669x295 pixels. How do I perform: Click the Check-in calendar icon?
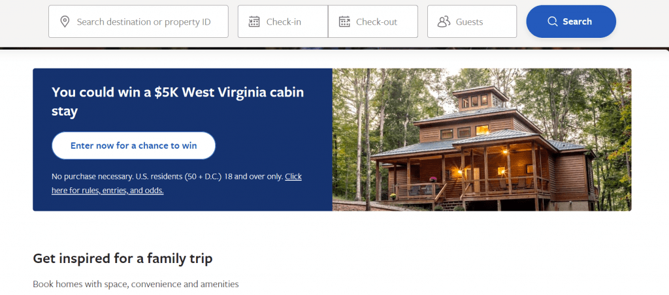[x=254, y=22]
